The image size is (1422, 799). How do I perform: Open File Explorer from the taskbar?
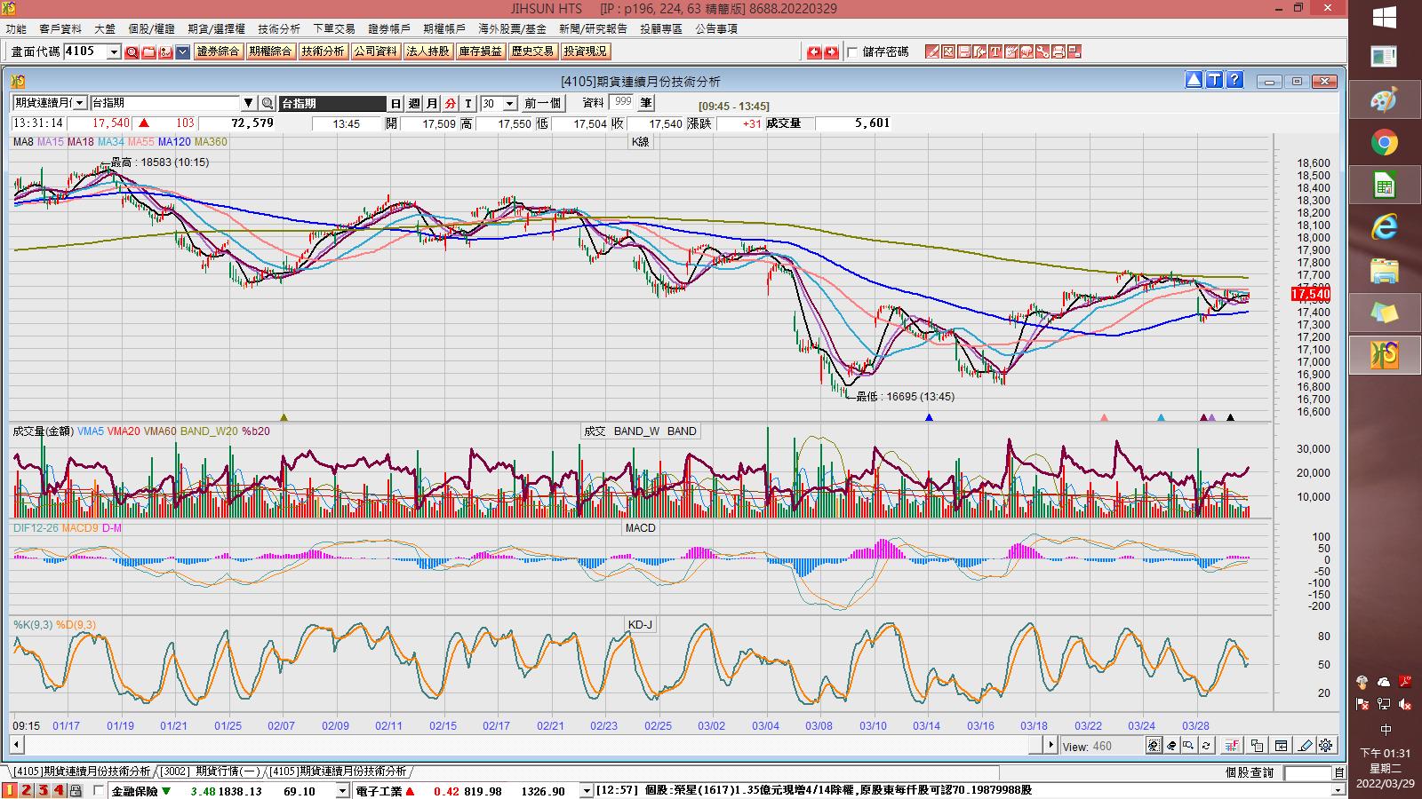1385,271
